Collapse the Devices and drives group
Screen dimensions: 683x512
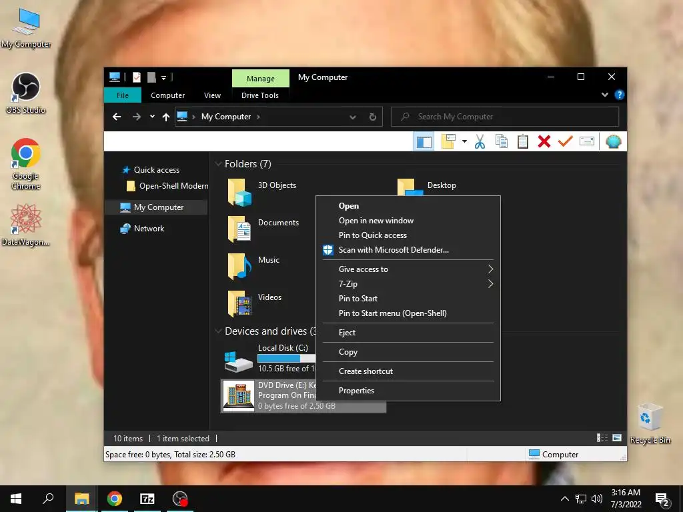click(218, 331)
